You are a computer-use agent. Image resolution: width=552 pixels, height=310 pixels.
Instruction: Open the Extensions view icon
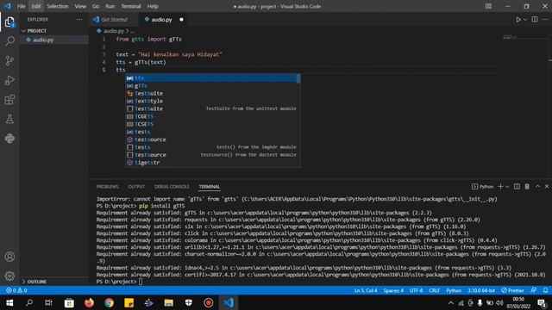click(9, 100)
